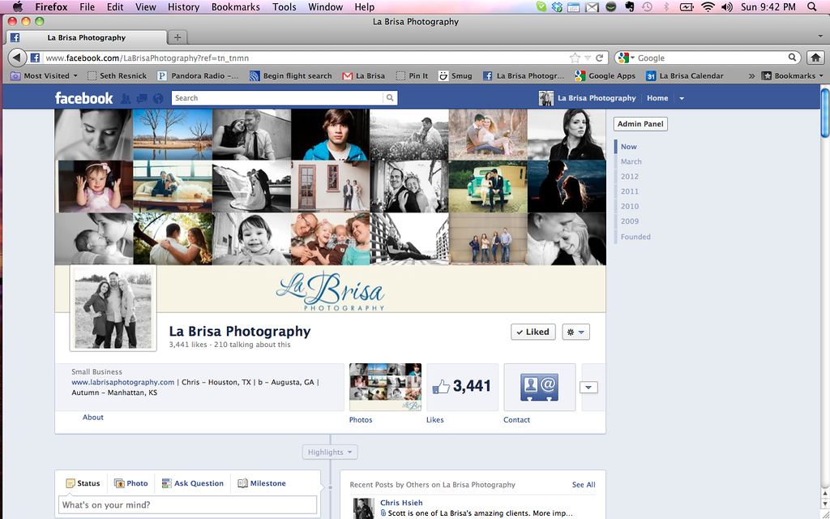Click the Admin Panel button
The height and width of the screenshot is (519, 830).
(x=640, y=124)
